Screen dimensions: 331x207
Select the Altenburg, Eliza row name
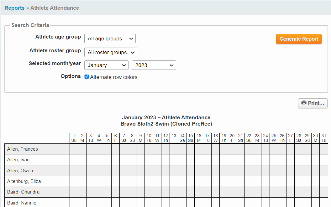pos(24,181)
